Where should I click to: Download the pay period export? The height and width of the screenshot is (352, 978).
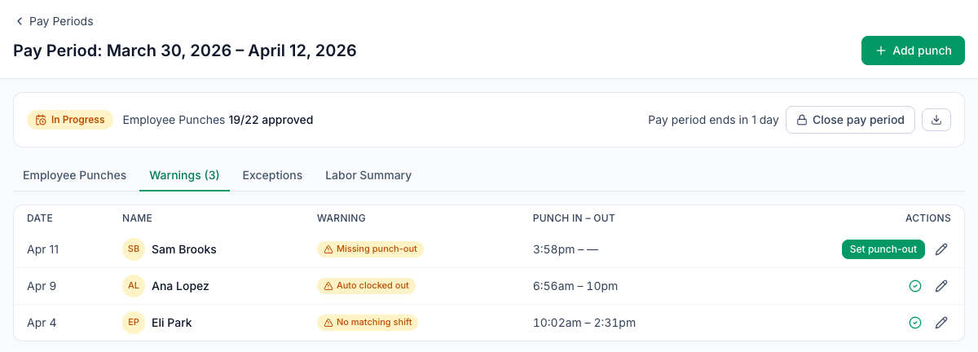coord(936,120)
